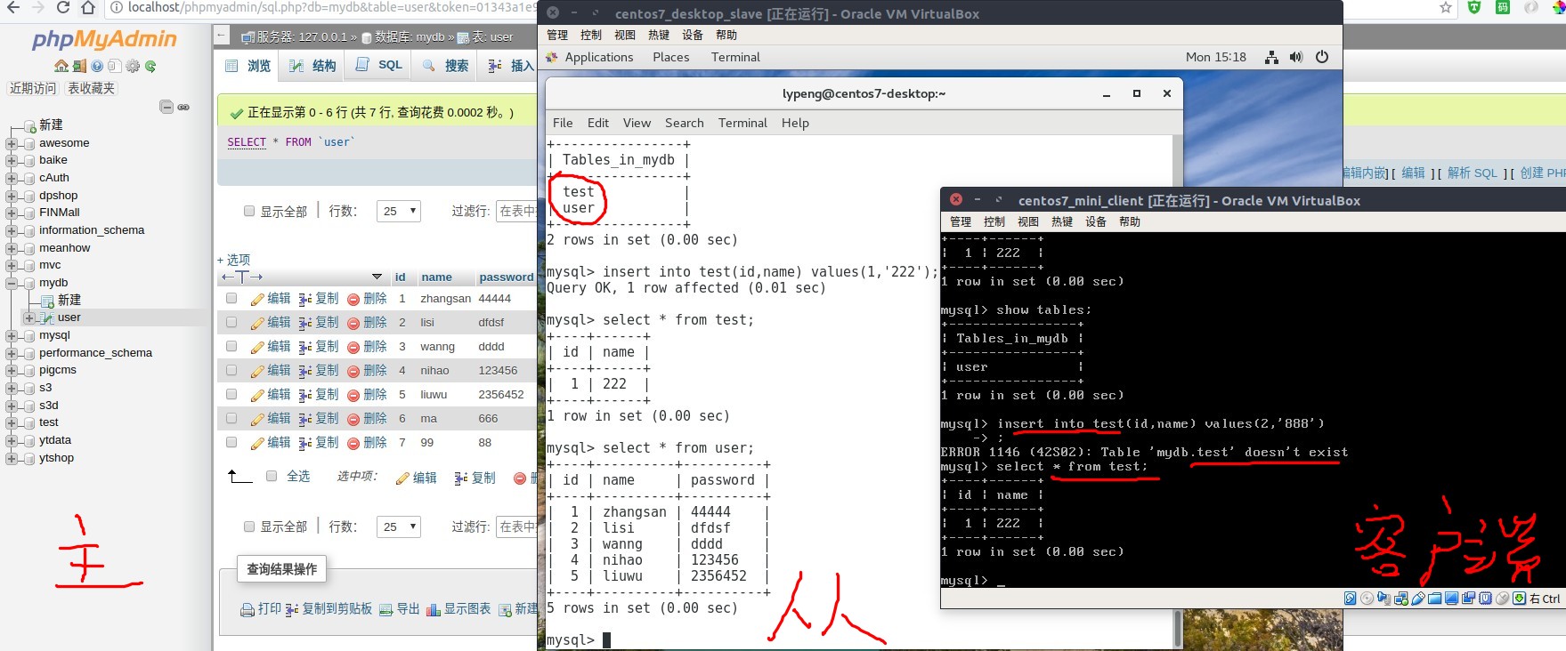This screenshot has width=1566, height=651.
Task: Click the CentOS power icon in top bar
Action: 1322,57
